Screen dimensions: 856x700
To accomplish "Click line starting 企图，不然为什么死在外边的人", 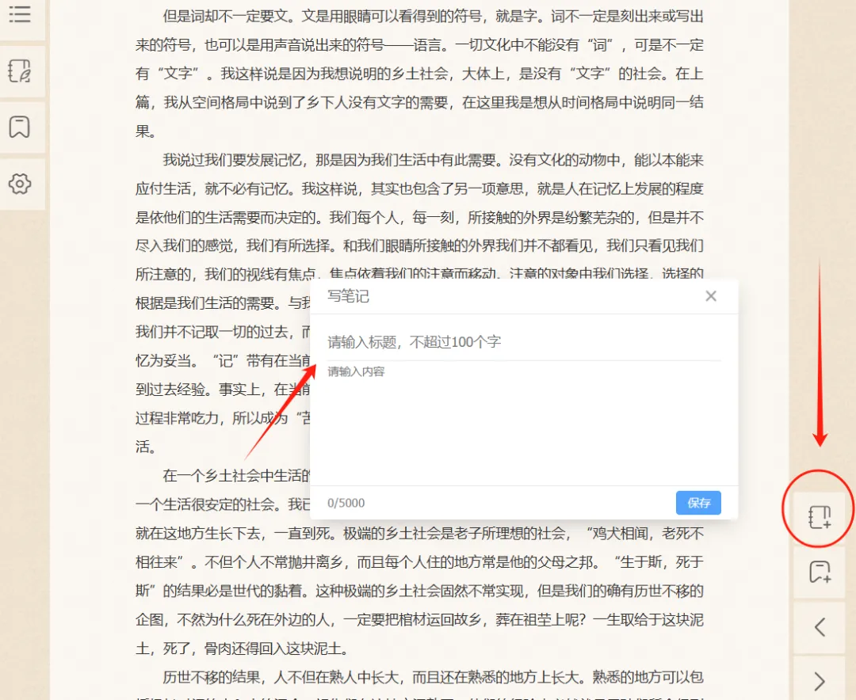I will (x=419, y=619).
